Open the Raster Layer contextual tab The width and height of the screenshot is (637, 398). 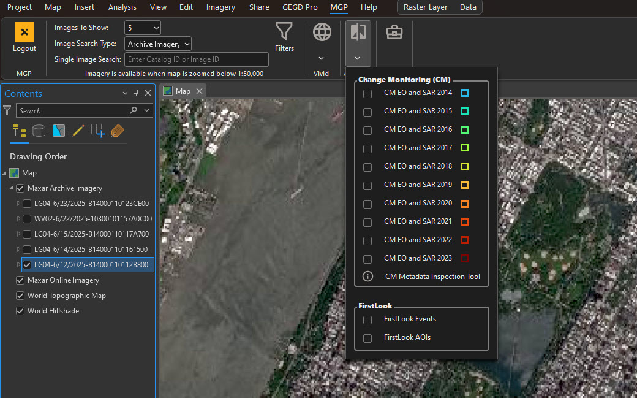pos(425,7)
